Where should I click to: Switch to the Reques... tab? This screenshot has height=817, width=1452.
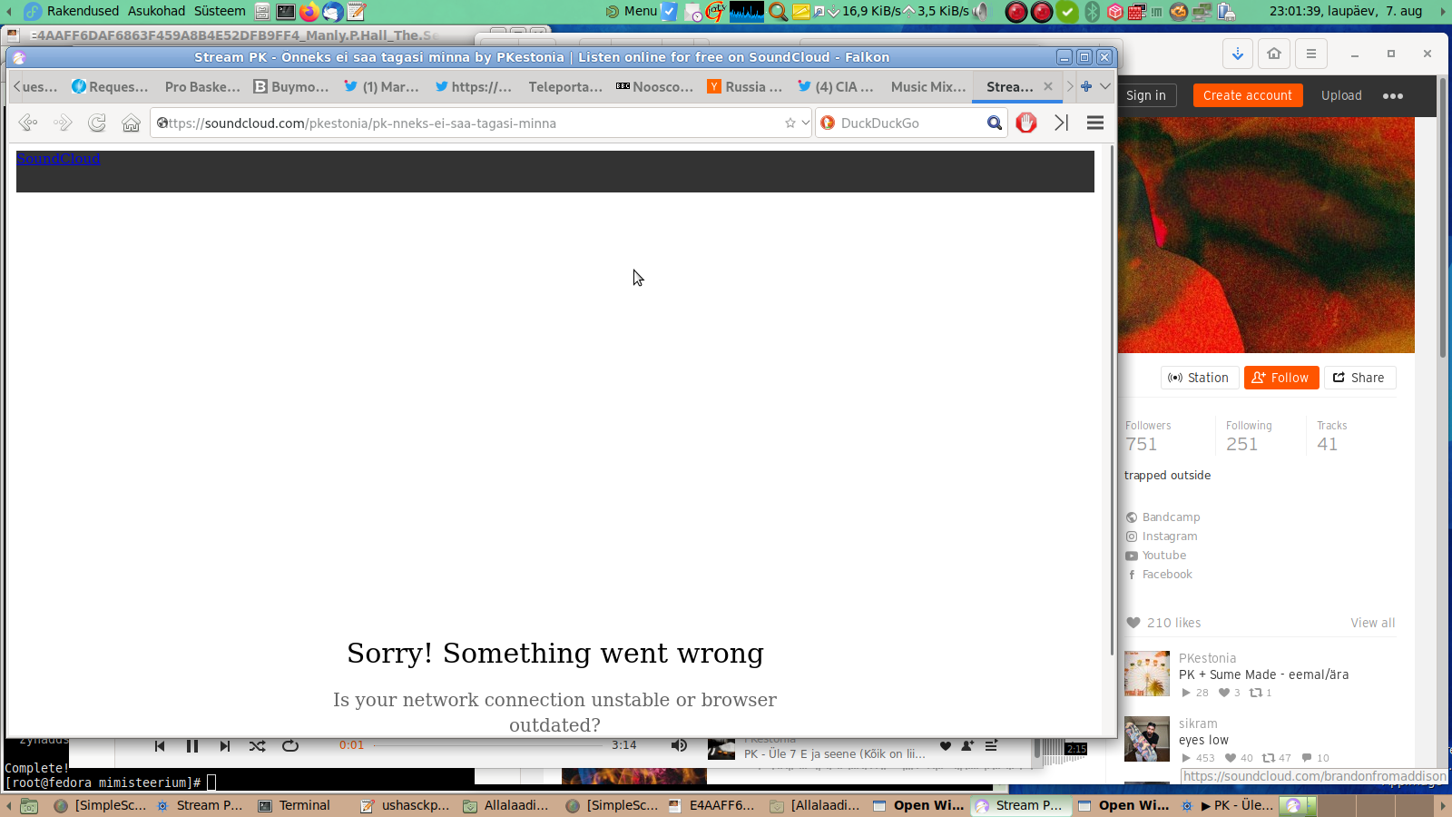110,86
